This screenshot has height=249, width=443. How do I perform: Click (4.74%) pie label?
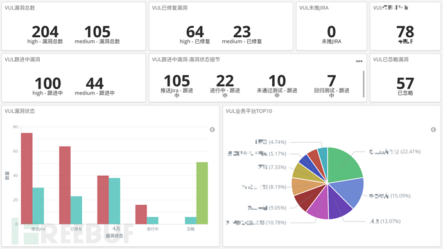[277, 142]
